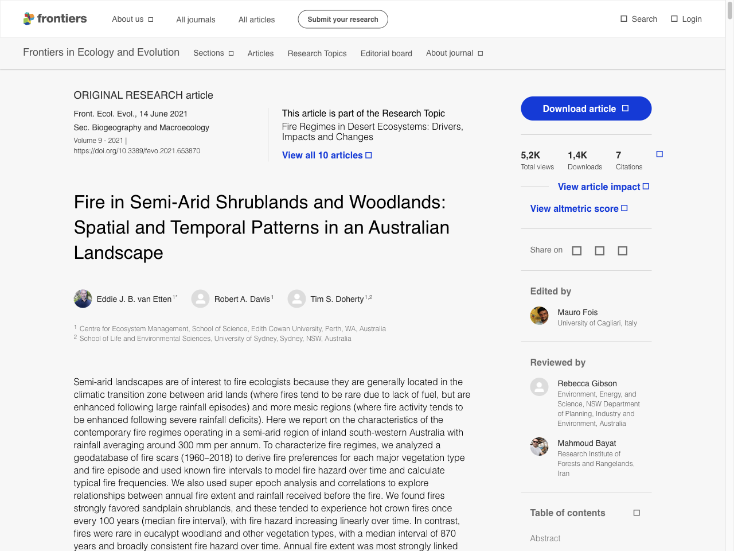Click the View article impact link
The height and width of the screenshot is (551, 734).
(x=600, y=187)
